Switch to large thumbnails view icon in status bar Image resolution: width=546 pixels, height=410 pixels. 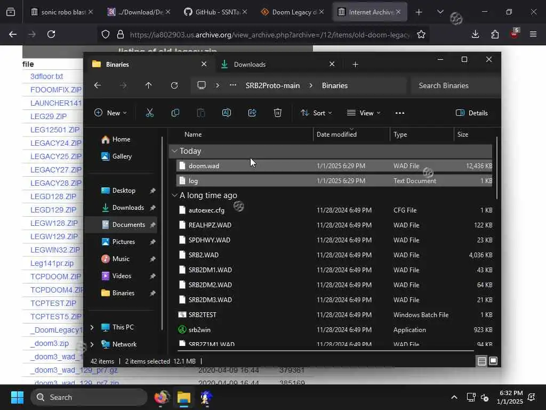493,361
